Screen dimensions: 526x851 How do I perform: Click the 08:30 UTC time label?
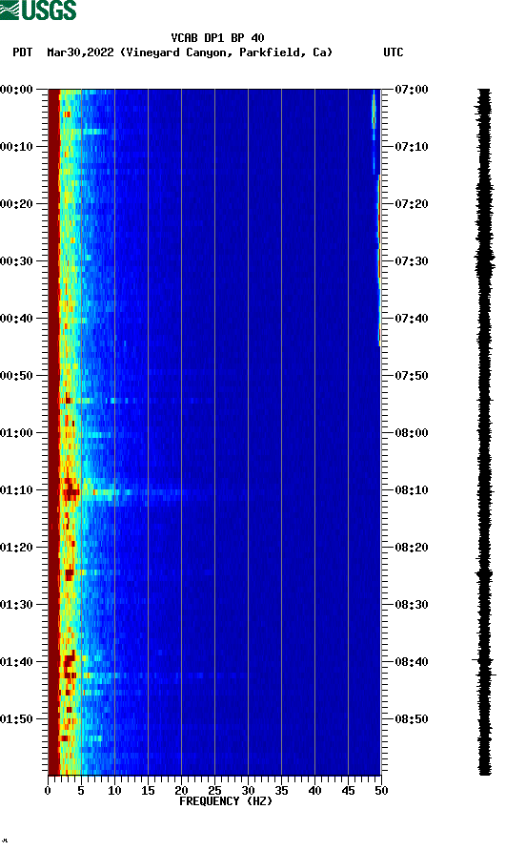(x=412, y=605)
